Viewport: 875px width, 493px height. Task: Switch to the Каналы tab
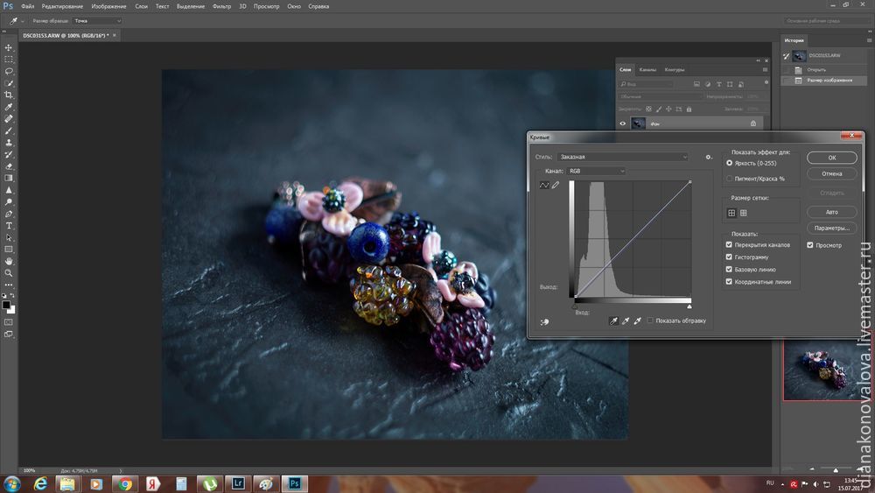click(647, 69)
